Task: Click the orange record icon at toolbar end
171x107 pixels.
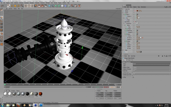Action: (x=79, y=6)
